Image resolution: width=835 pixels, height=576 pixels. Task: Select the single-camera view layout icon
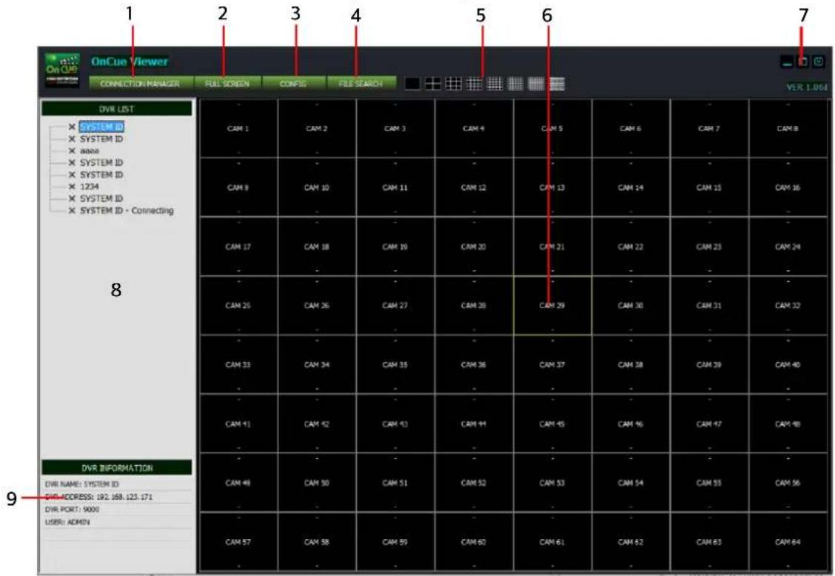(413, 84)
